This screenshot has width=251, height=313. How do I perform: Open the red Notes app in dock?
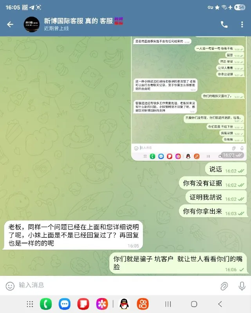(x=83, y=304)
